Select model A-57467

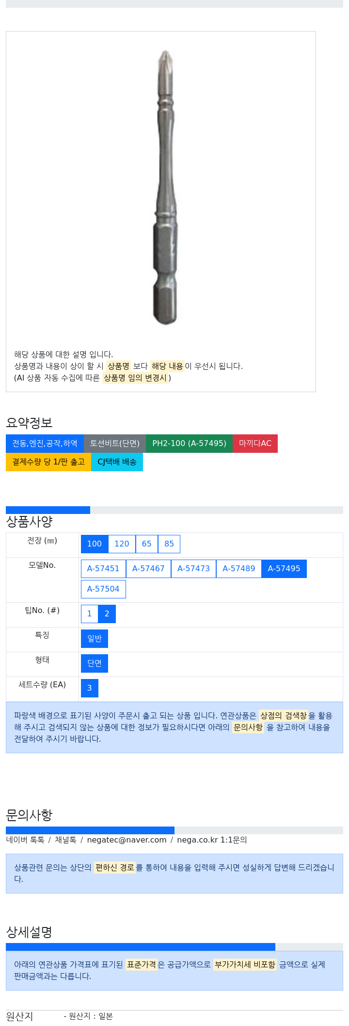[x=148, y=569]
